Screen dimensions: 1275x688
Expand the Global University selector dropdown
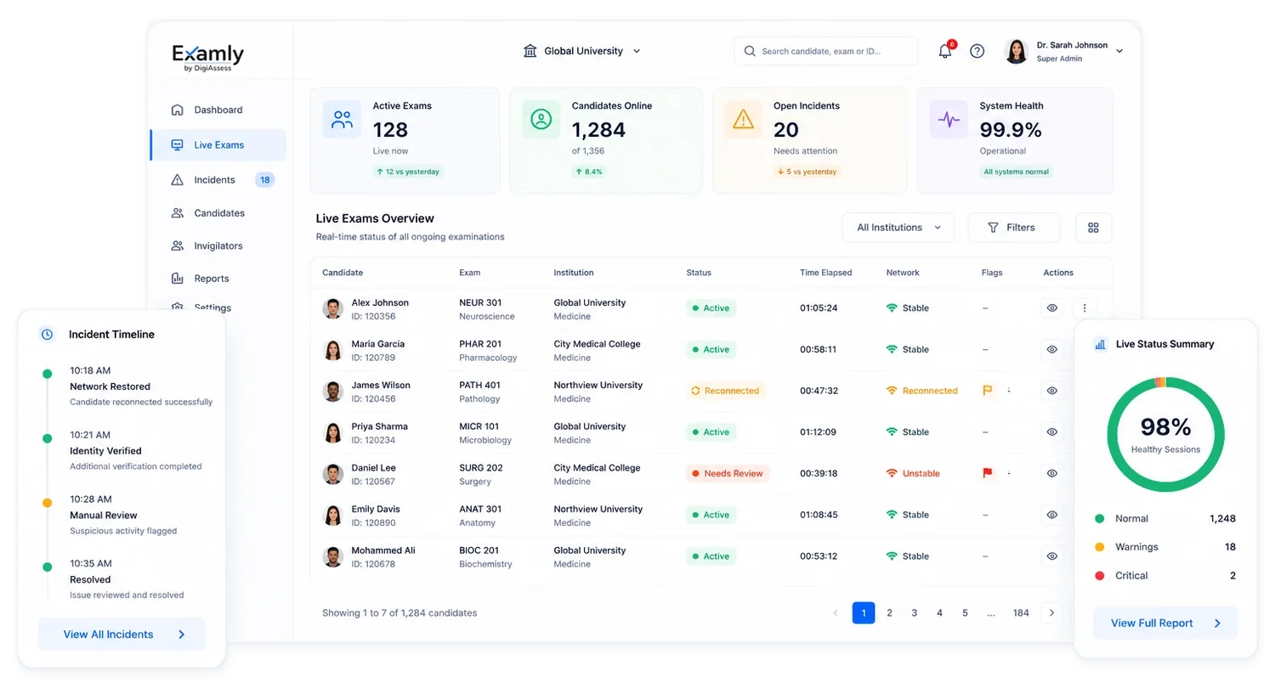click(582, 51)
